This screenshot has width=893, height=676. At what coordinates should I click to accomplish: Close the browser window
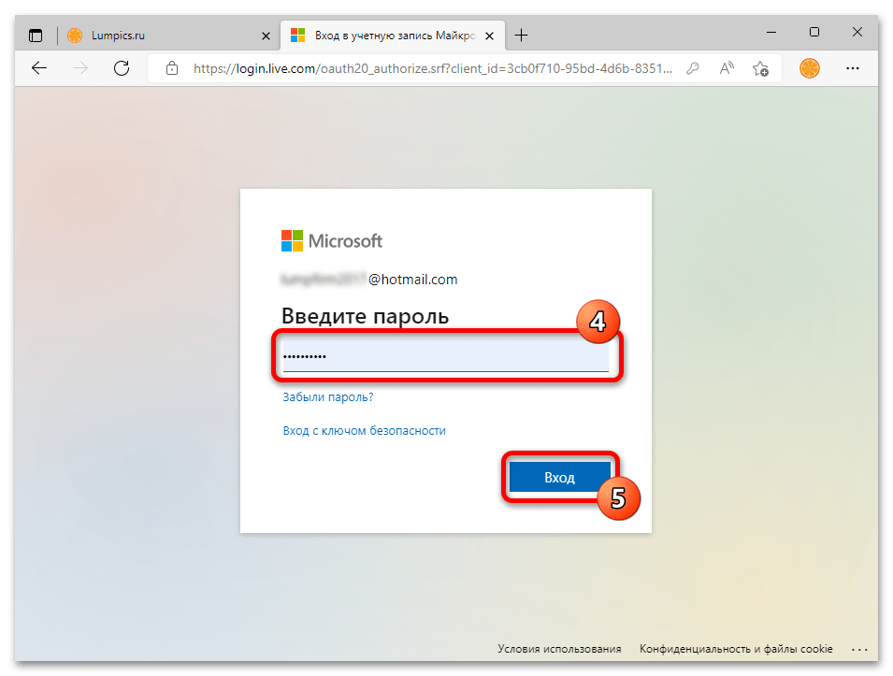857,33
